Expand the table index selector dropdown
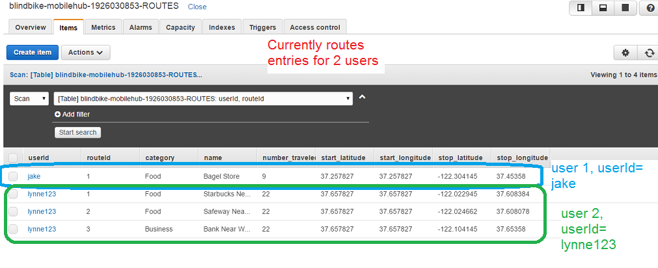The image size is (658, 268). (203, 99)
